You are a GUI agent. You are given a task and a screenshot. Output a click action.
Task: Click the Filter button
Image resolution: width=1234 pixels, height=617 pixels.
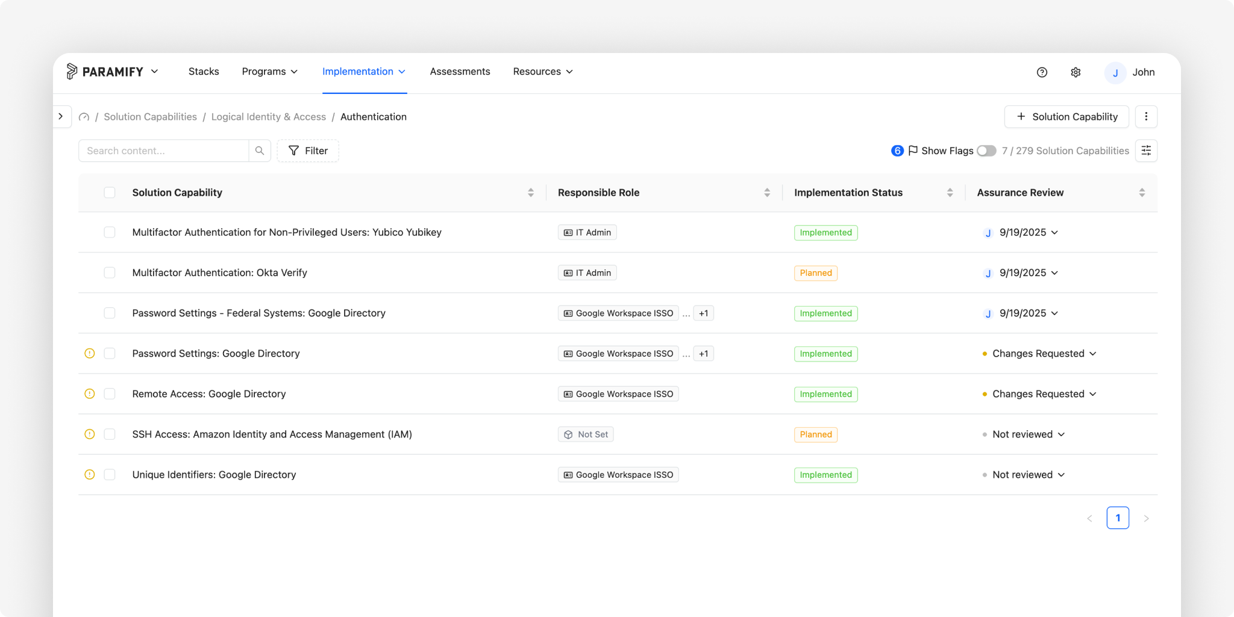308,151
